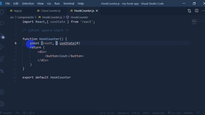
Task: Open errors and warnings status indicator
Action: (x=29, y=113)
